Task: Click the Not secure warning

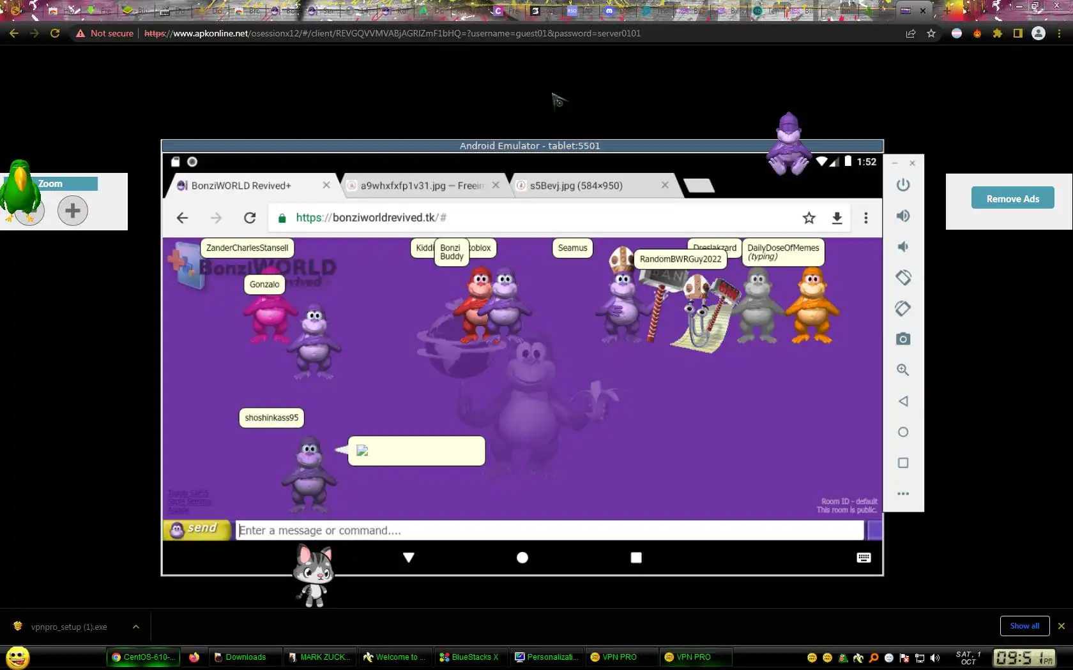Action: coord(105,33)
